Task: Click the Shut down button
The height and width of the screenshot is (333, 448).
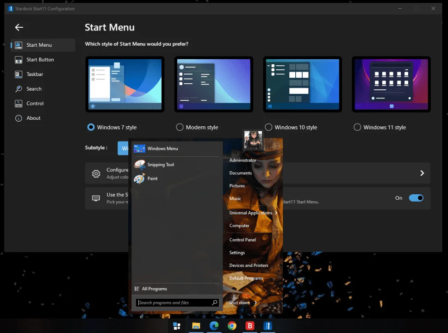Action: (x=239, y=303)
